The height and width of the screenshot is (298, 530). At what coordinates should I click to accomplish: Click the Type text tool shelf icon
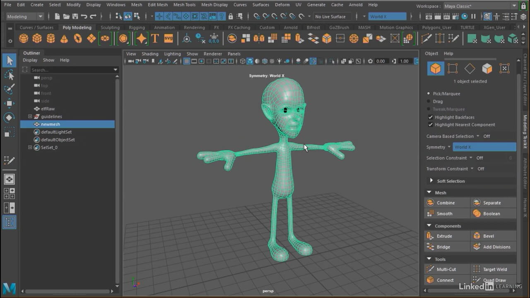(x=155, y=38)
